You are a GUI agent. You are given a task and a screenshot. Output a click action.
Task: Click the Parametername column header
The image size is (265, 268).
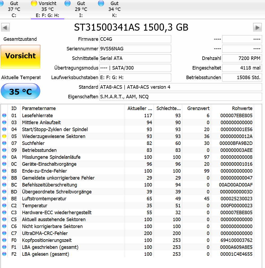[73, 108]
